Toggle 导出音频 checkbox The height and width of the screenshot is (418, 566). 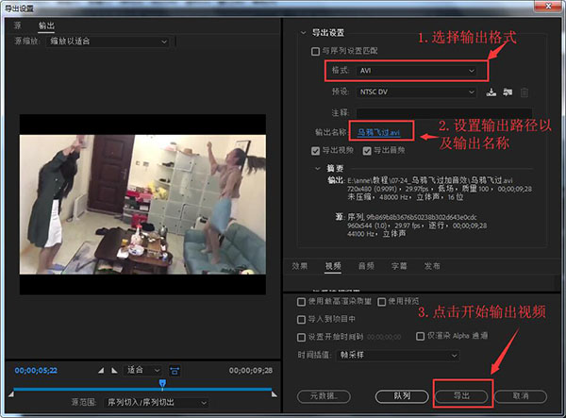(x=367, y=151)
